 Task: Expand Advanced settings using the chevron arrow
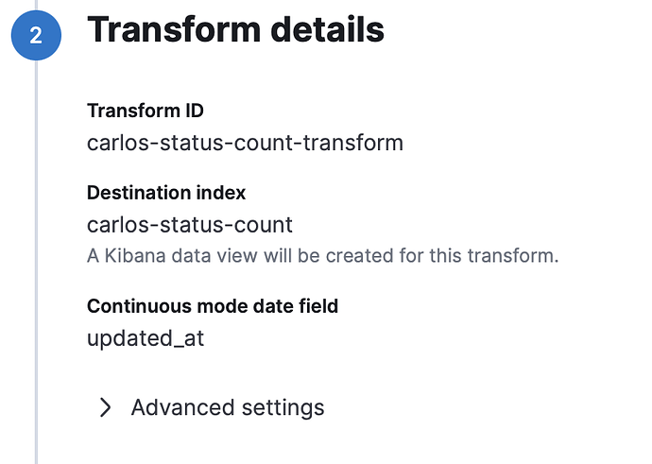(x=106, y=407)
